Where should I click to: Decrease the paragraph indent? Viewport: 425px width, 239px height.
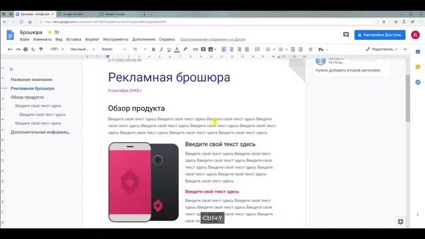coord(293,49)
